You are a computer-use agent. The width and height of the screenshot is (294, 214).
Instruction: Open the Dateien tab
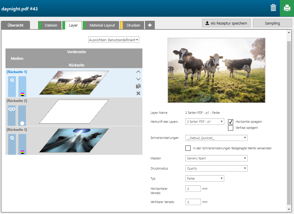tap(51, 25)
